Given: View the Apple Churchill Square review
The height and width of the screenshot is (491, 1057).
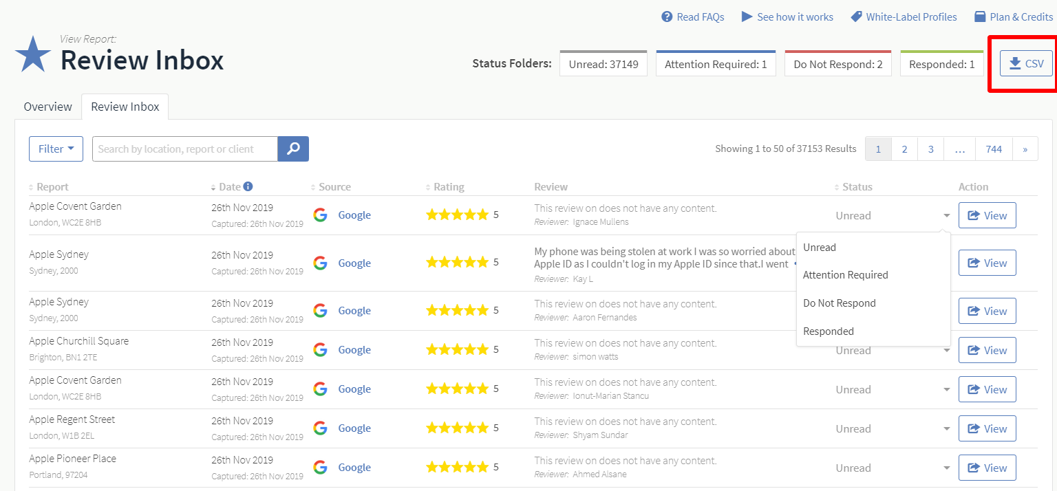Looking at the screenshot, I should [x=987, y=350].
